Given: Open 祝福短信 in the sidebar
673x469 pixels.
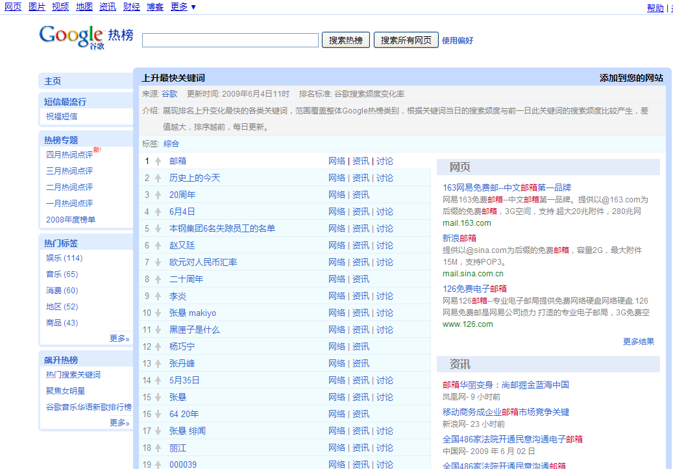Looking at the screenshot, I should point(62,117).
